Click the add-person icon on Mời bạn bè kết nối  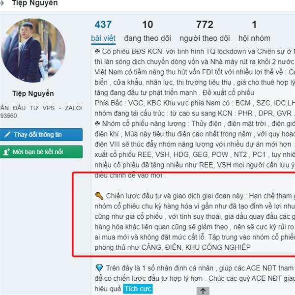click(6, 152)
